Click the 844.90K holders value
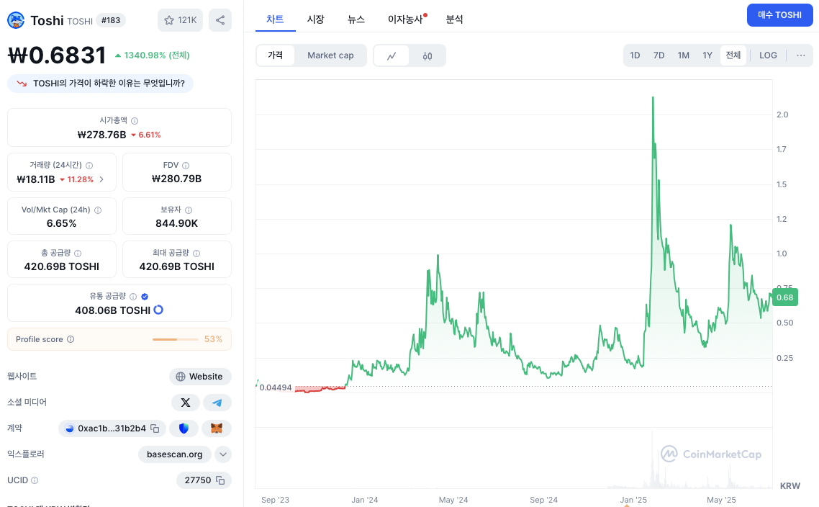 coord(176,223)
